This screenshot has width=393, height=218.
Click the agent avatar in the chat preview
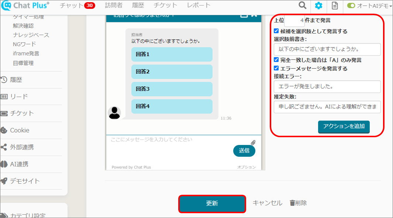point(114,113)
